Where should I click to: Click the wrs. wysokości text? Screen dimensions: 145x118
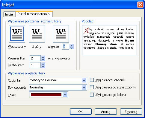point(59,58)
